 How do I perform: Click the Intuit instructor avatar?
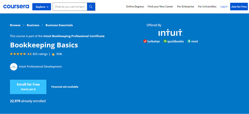click(14, 67)
